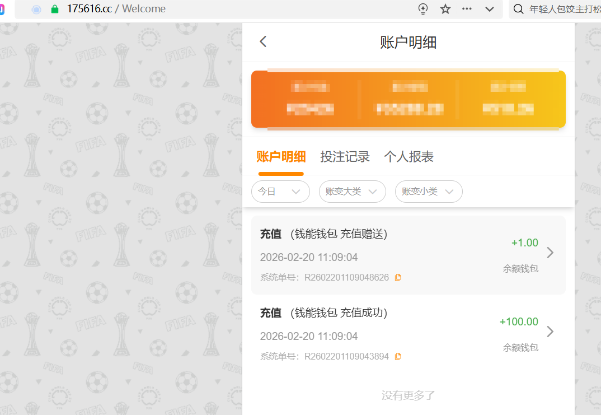Click the site shield icon before padlock
The image size is (601, 415).
point(36,9)
